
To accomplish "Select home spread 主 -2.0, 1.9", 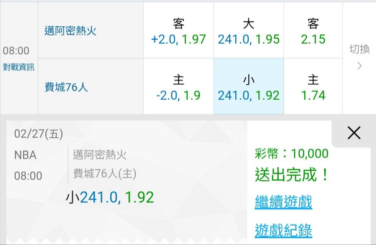I will pos(178,87).
